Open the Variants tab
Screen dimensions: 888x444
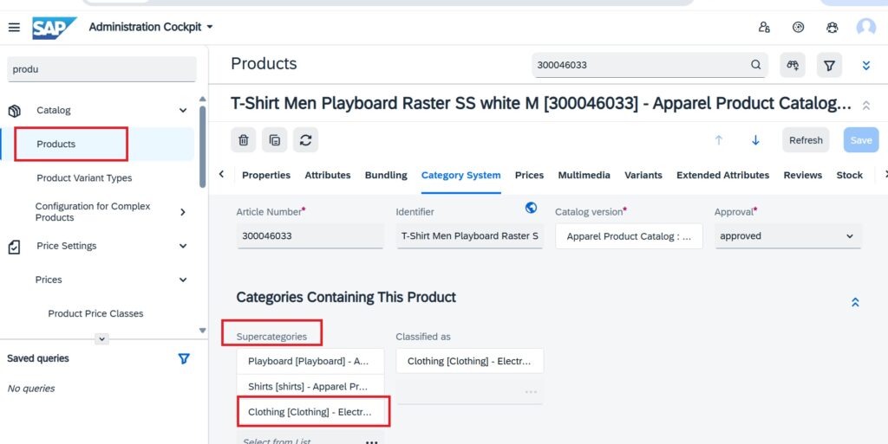[643, 175]
